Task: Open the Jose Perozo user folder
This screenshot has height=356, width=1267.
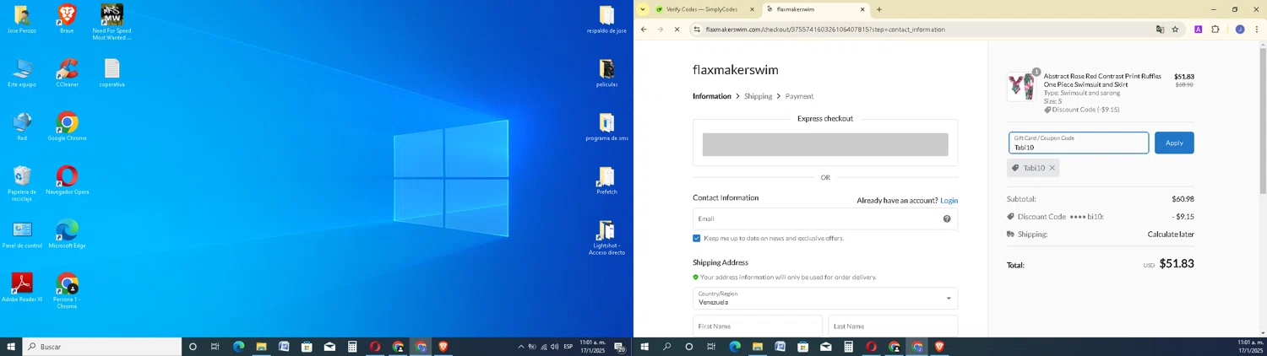Action: pyautogui.click(x=22, y=19)
